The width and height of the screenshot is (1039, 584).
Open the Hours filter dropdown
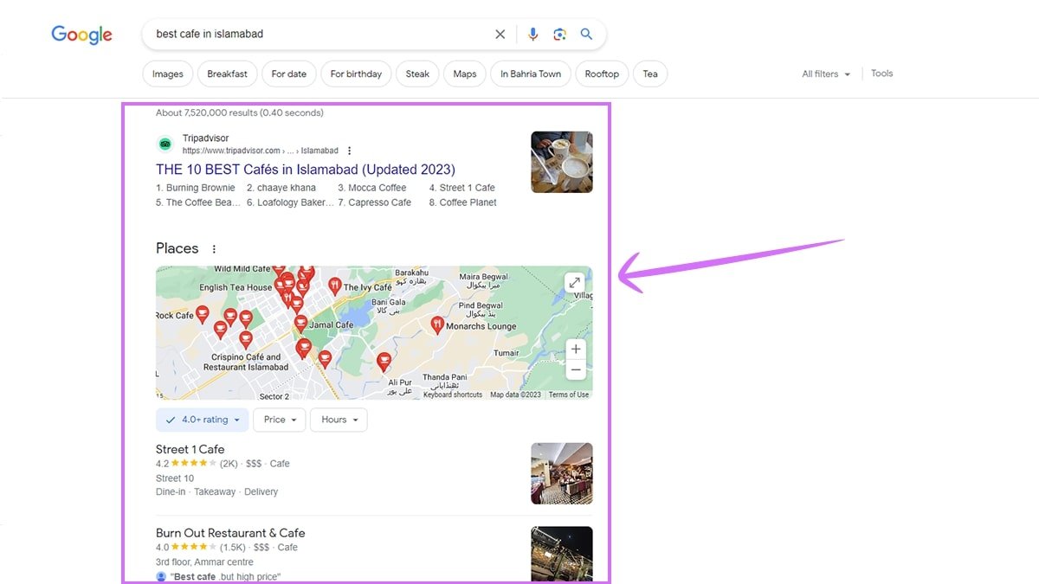(x=338, y=420)
